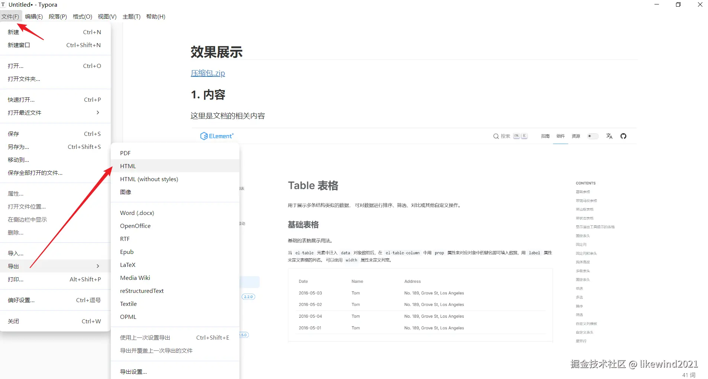
Task: Click the Element+ logo
Action: (x=217, y=136)
